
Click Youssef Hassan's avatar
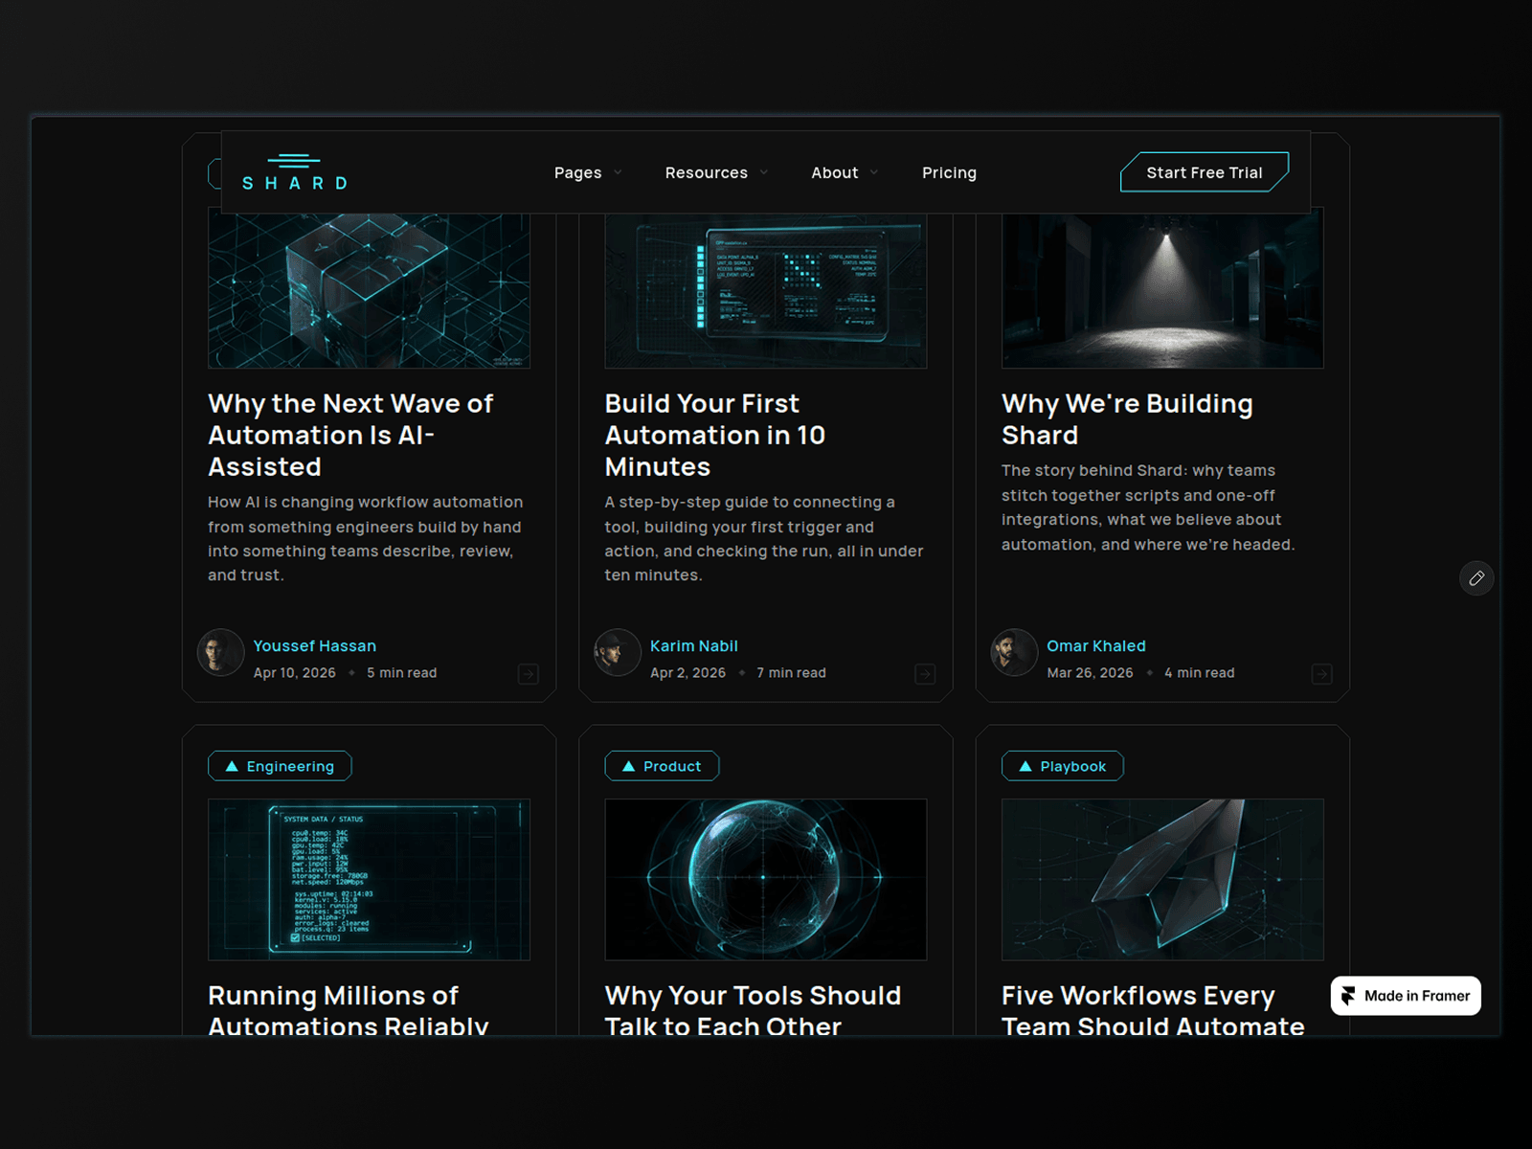click(x=220, y=653)
